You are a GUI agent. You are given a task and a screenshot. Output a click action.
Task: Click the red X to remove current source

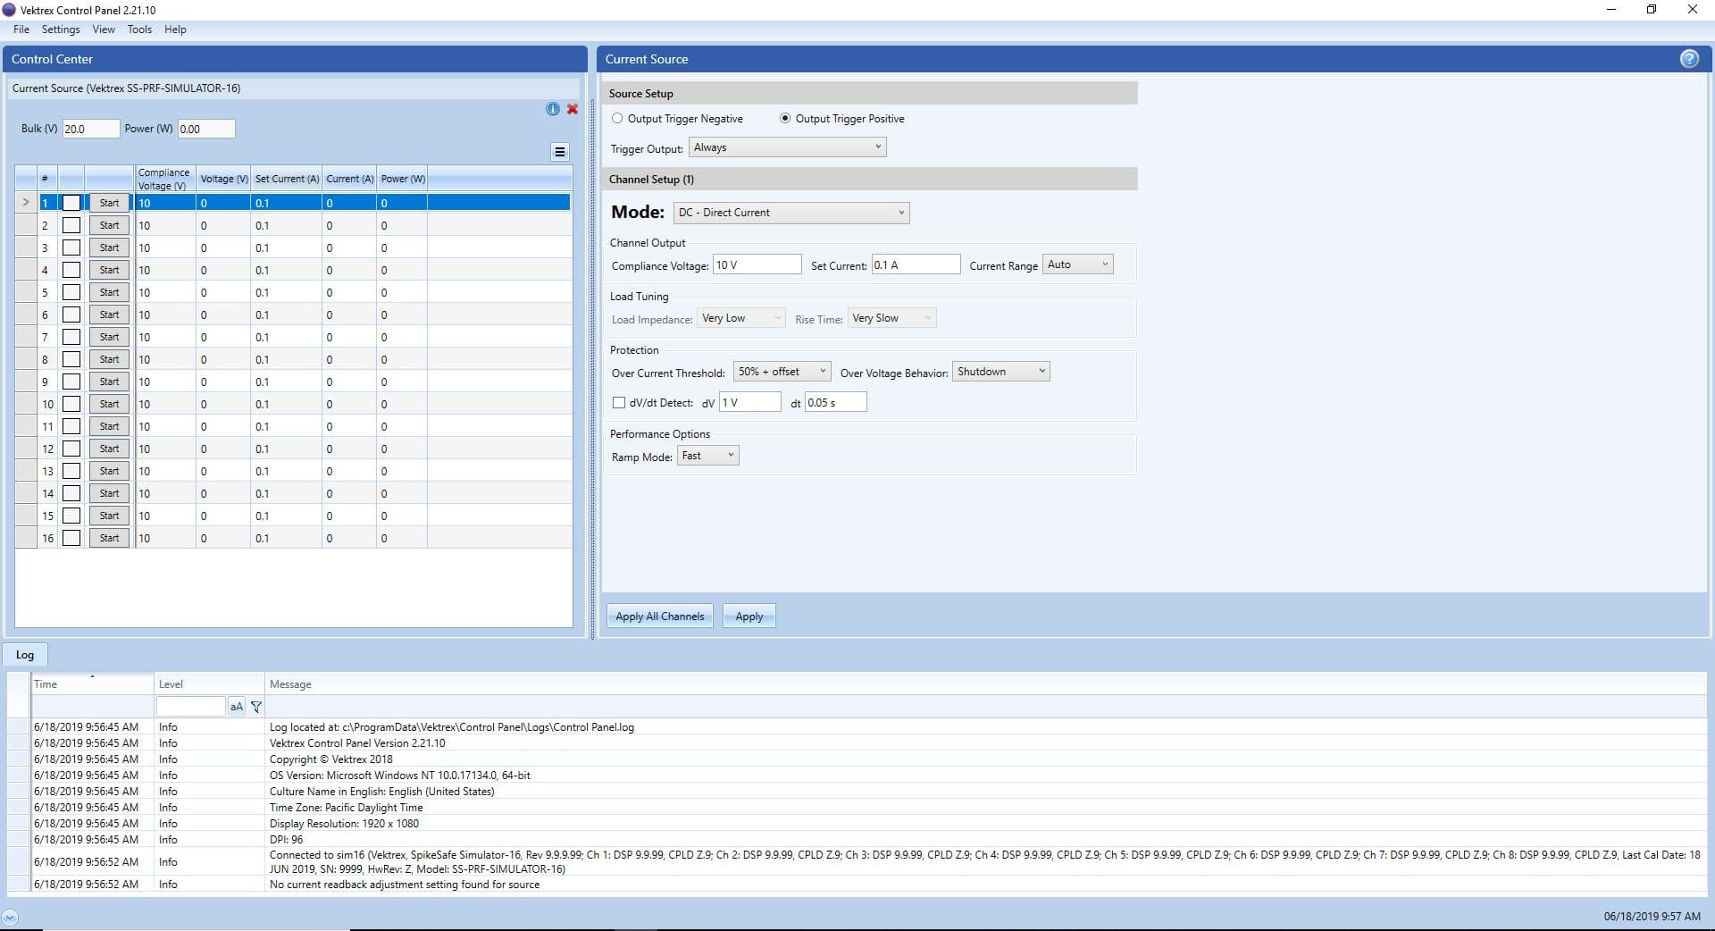[x=572, y=109]
